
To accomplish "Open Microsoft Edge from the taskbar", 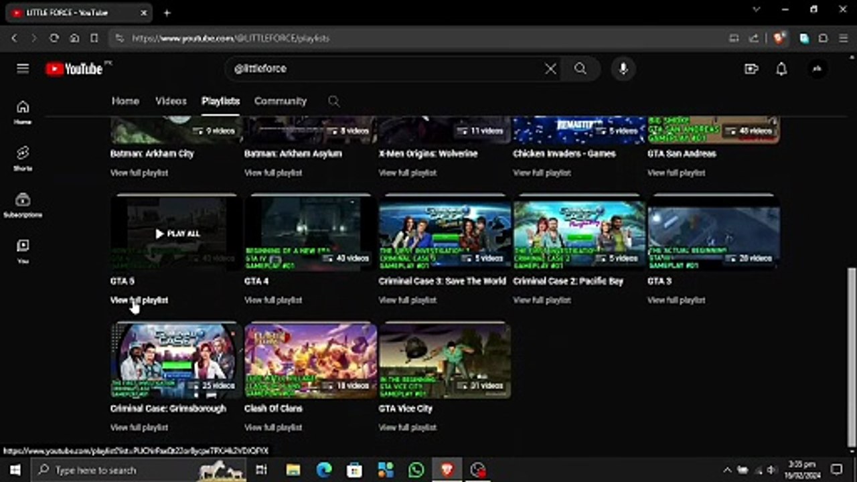I will [x=324, y=470].
